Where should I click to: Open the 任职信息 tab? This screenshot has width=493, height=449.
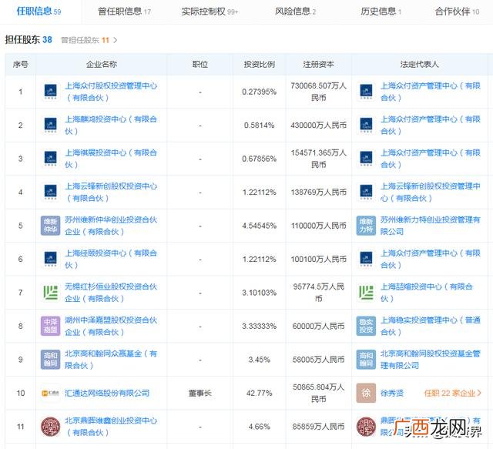pos(39,12)
